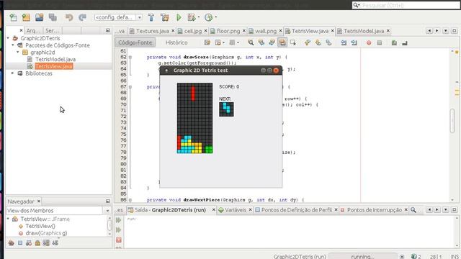Click the Profile Project clock icon
461x259 pixels.
pos(208,17)
